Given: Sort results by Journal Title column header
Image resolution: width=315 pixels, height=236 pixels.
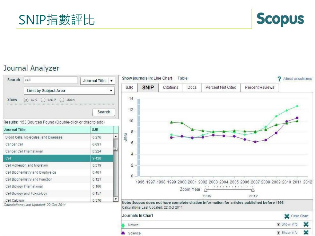Looking at the screenshot, I should 47,130.
